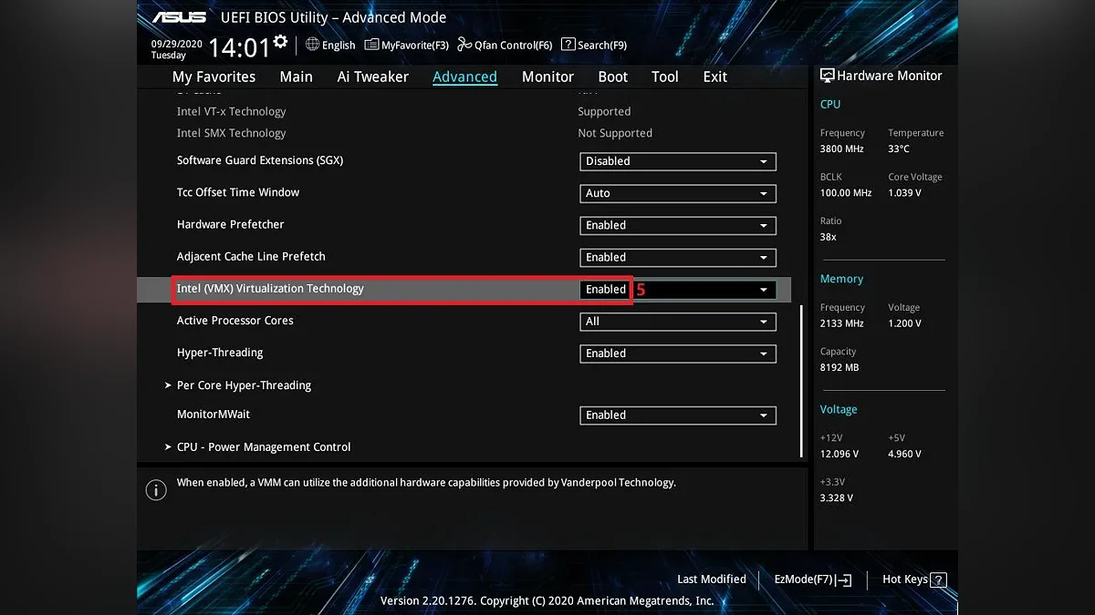Viewport: 1095px width, 615px height.
Task: Select the Advanced tab
Action: click(464, 77)
